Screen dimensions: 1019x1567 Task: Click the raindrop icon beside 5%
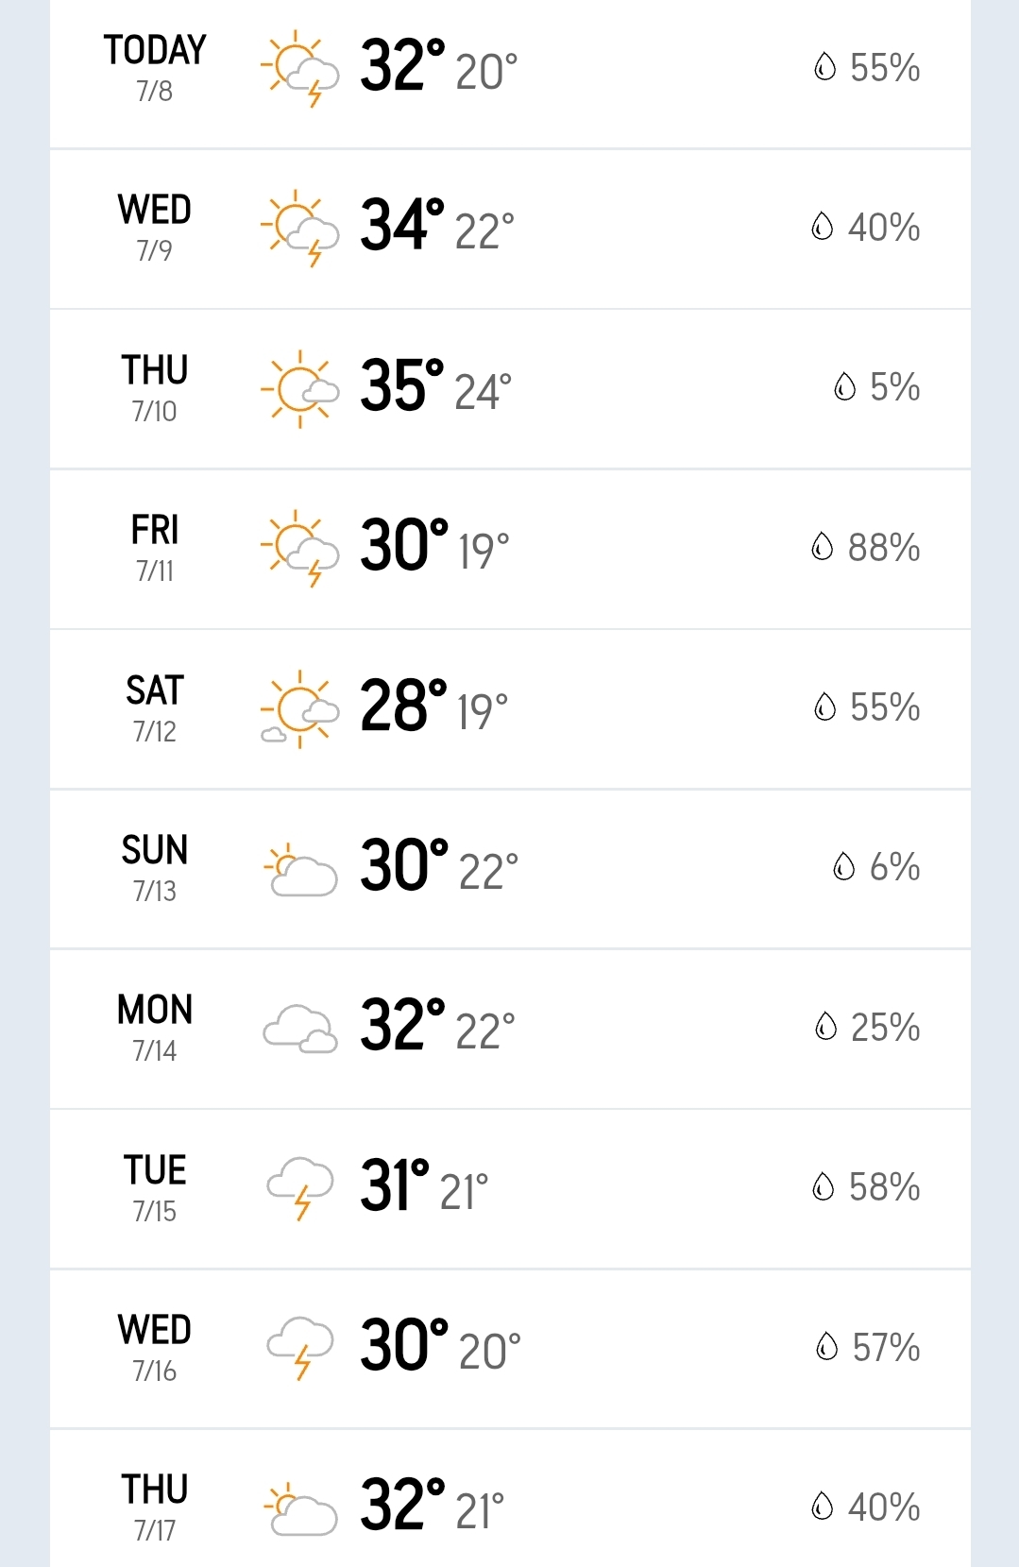[844, 386]
